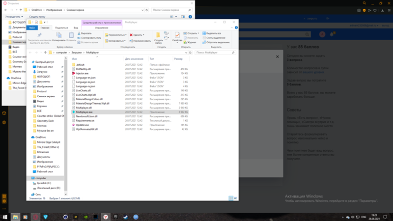Open the Поделиться ribbon tab
Viewport: 393px width, 221px height.
(61, 28)
